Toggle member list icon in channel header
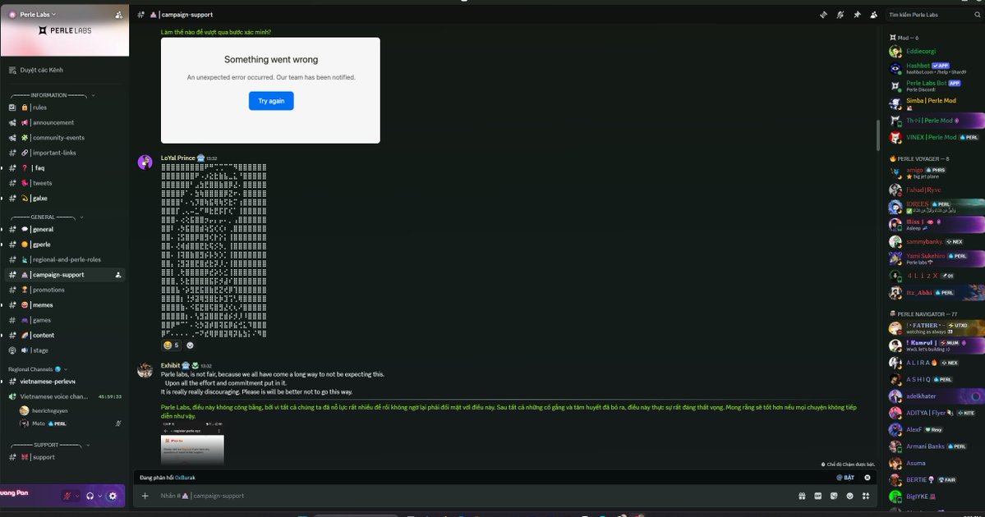This screenshot has width=985, height=517. [x=873, y=15]
